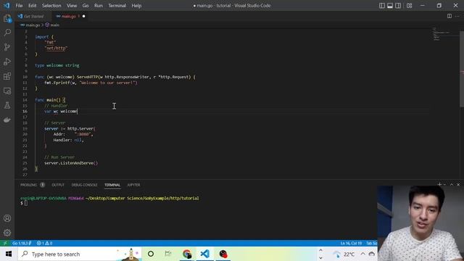The width and height of the screenshot is (464, 261).
Task: Open the Search view in the activity bar
Action: point(7,33)
